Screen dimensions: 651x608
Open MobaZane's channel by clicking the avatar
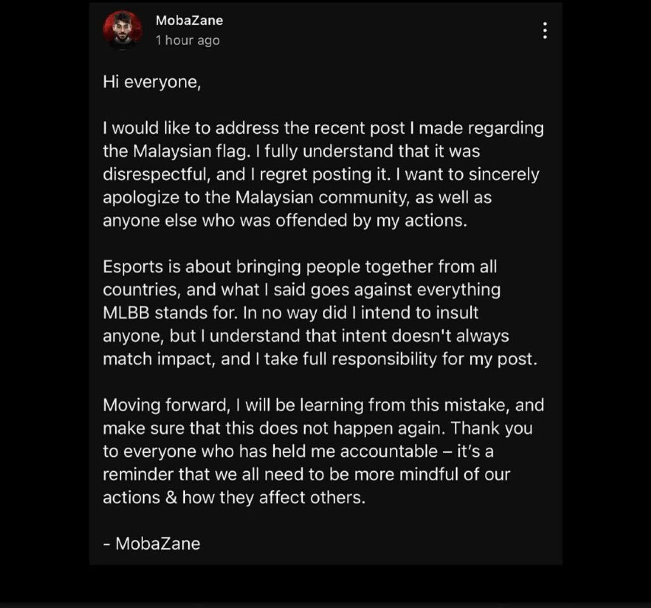[121, 29]
